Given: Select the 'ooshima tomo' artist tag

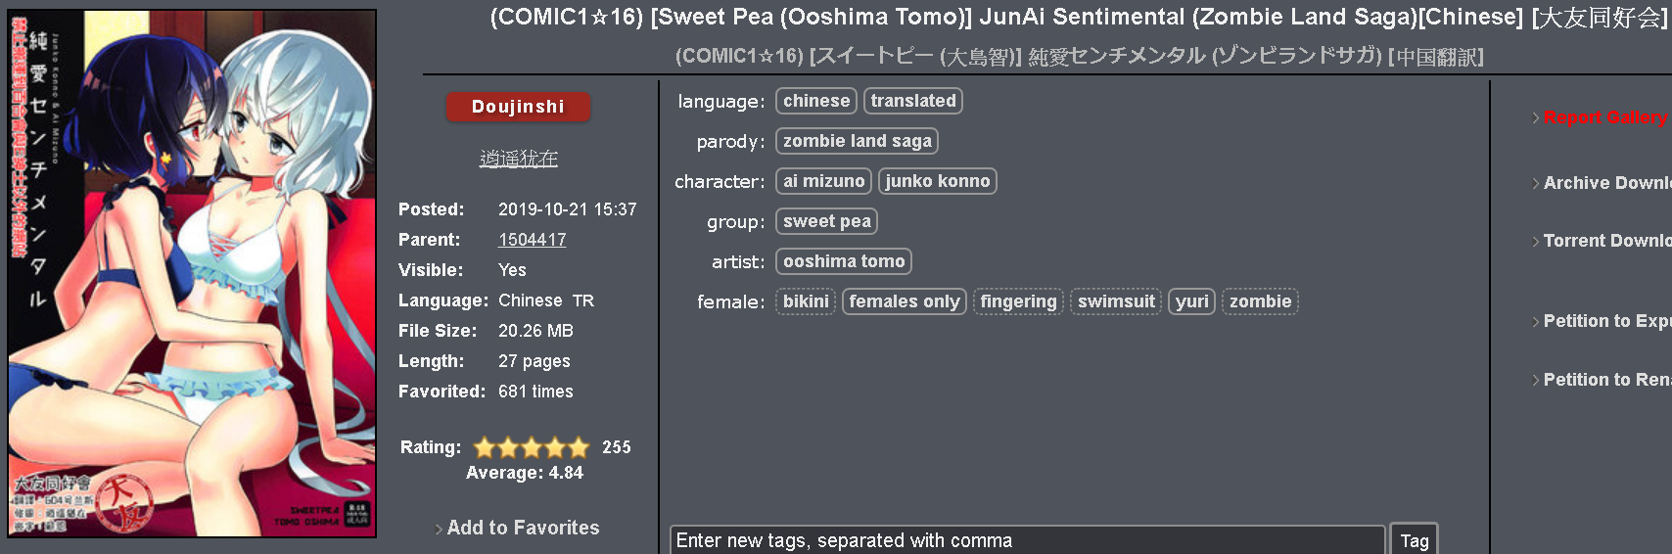Looking at the screenshot, I should click(x=843, y=261).
